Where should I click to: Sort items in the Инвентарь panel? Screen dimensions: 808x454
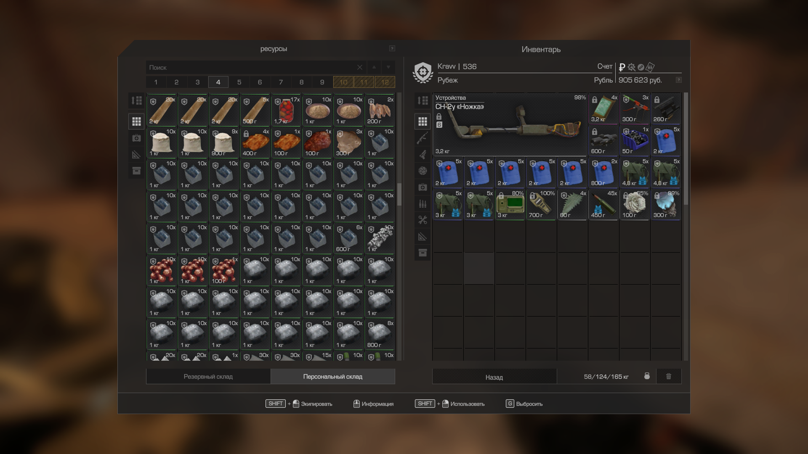[x=423, y=101]
